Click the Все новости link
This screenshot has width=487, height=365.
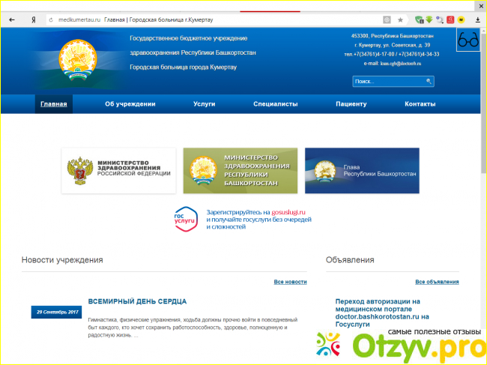coord(290,282)
